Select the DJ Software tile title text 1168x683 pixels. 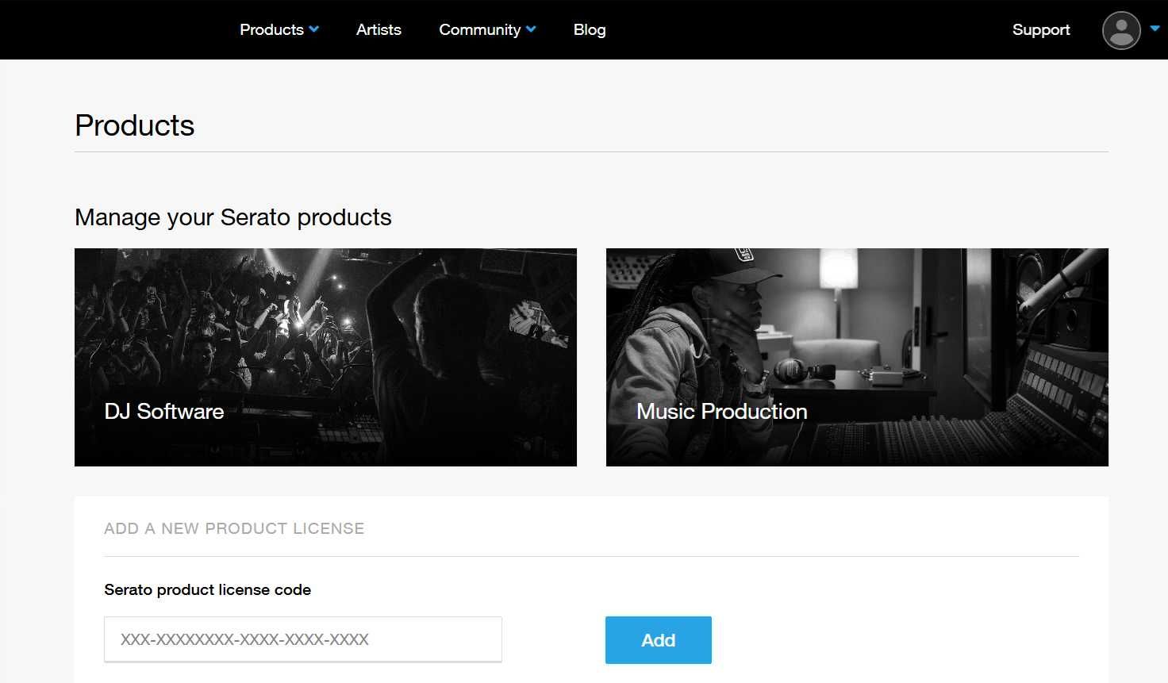(x=164, y=411)
